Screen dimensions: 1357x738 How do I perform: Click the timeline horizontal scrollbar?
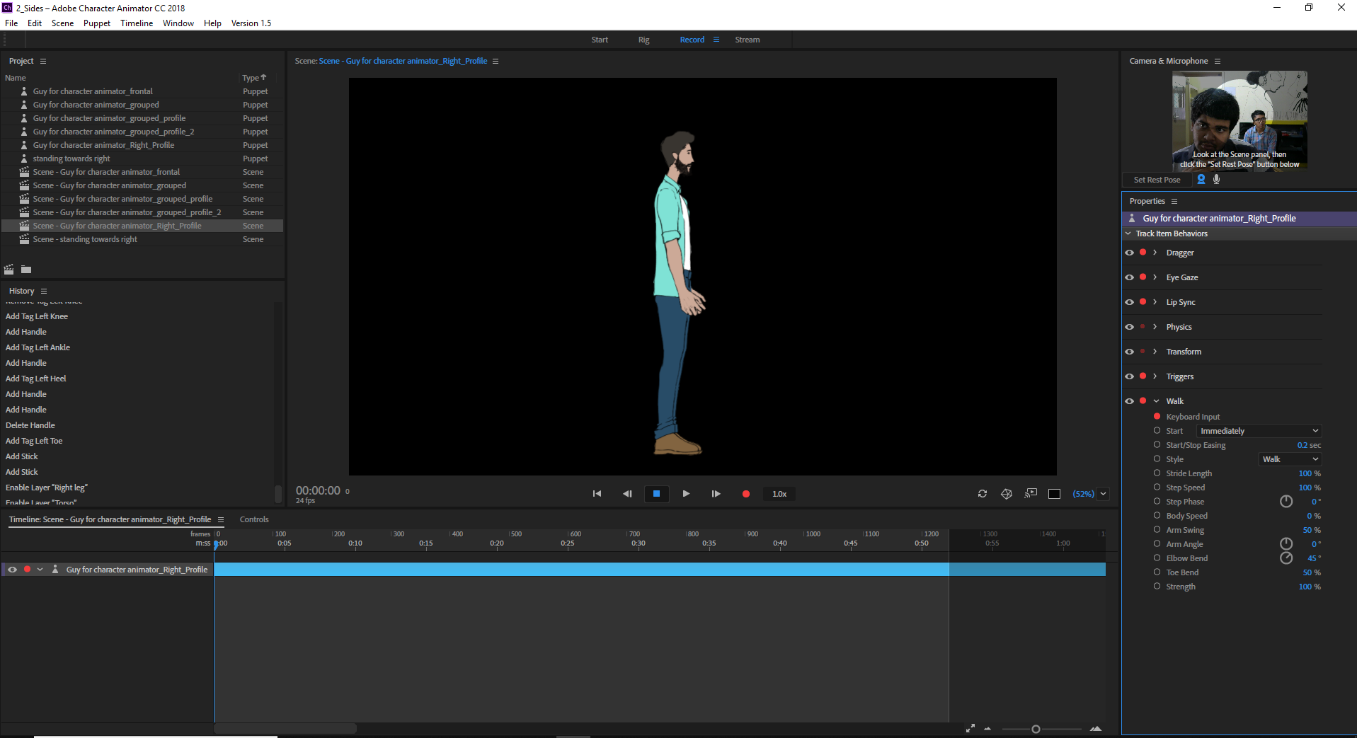pos(285,728)
